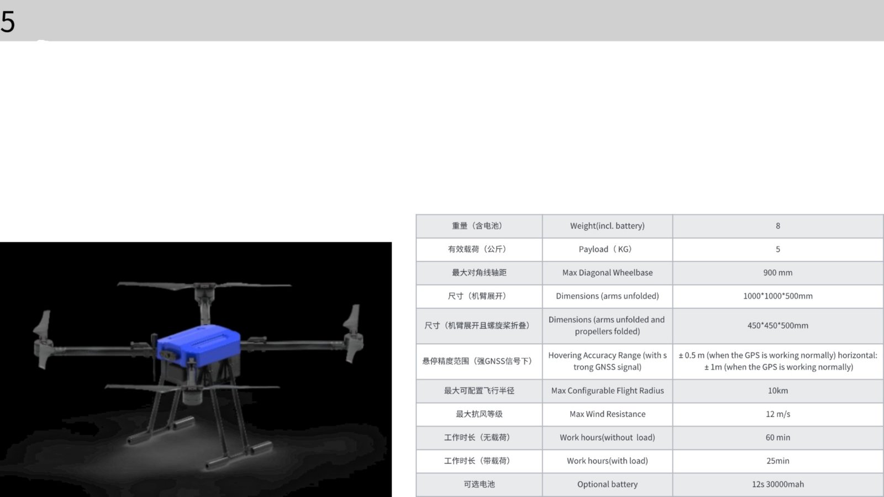Select the '1000*1000*500mm' dimensions value
The height and width of the screenshot is (497, 884).
(777, 296)
